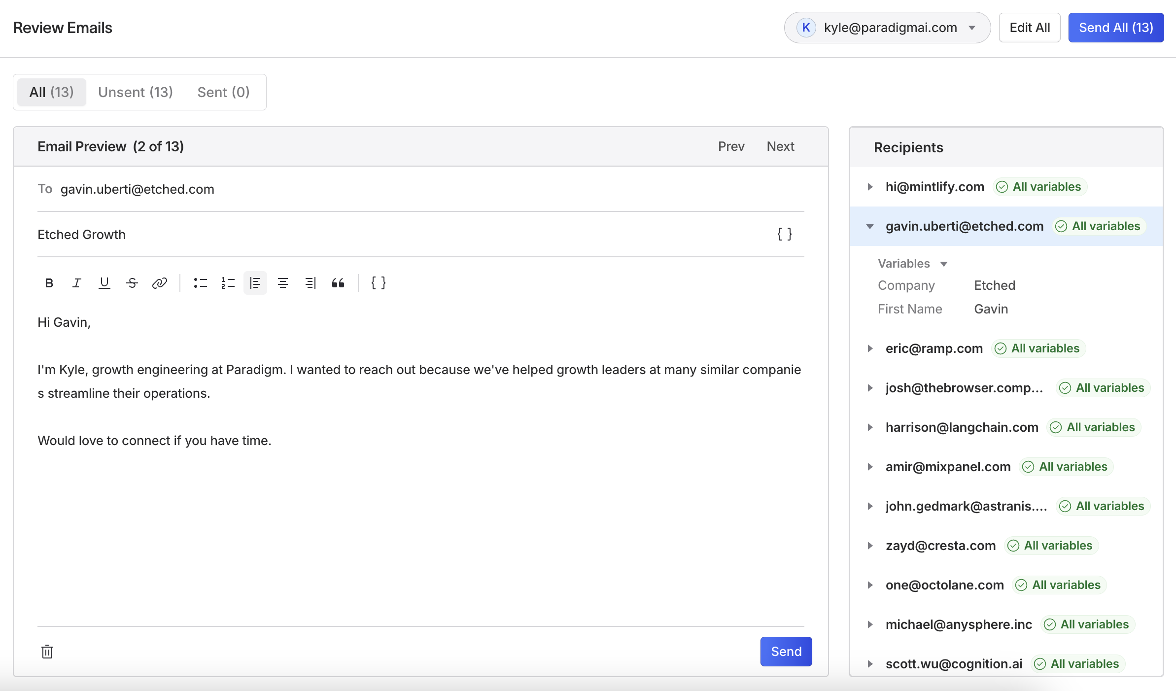
Task: Switch to the Sent (0) tab
Action: tap(223, 92)
